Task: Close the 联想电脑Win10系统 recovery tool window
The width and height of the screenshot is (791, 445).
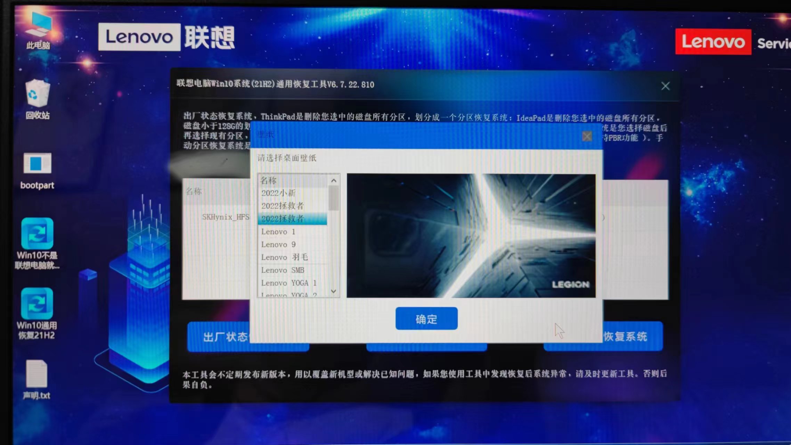Action: [665, 86]
